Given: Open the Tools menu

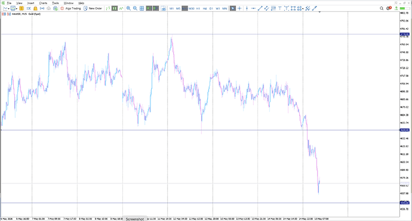Looking at the screenshot, I should point(55,3).
